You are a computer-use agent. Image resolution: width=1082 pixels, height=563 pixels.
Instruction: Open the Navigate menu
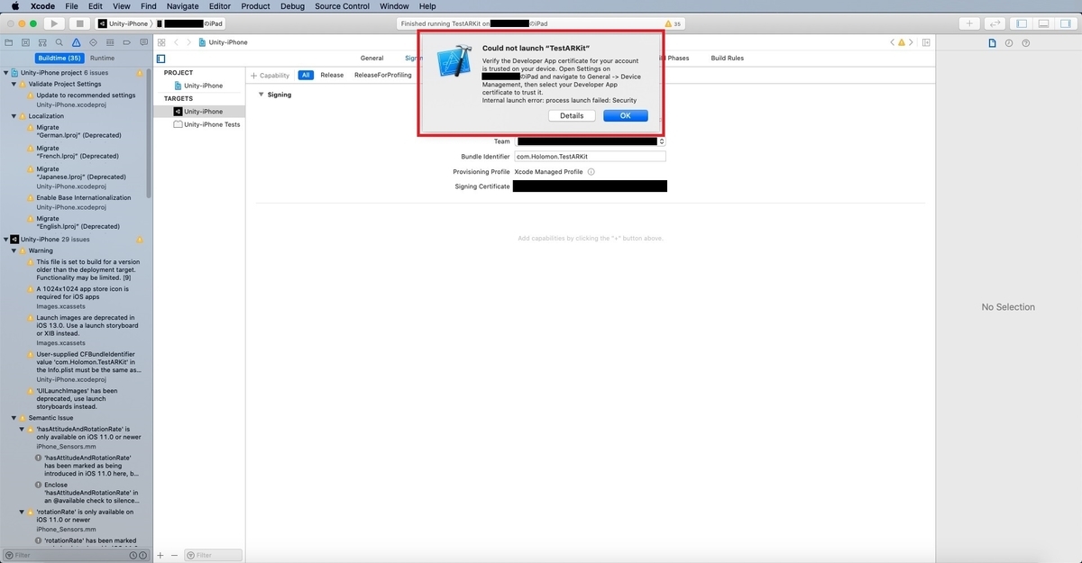coord(182,6)
